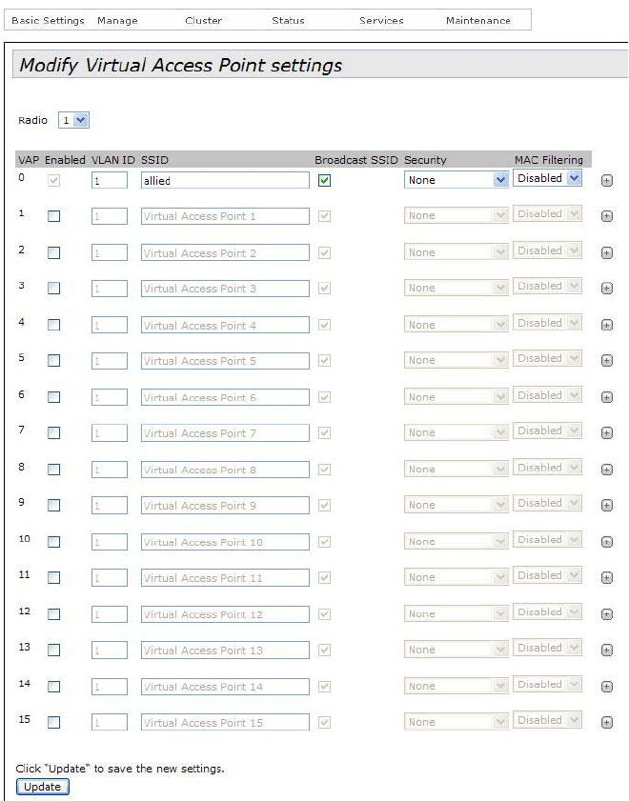Image resolution: width=629 pixels, height=801 pixels.
Task: Click the Update button
Action: coord(42,787)
